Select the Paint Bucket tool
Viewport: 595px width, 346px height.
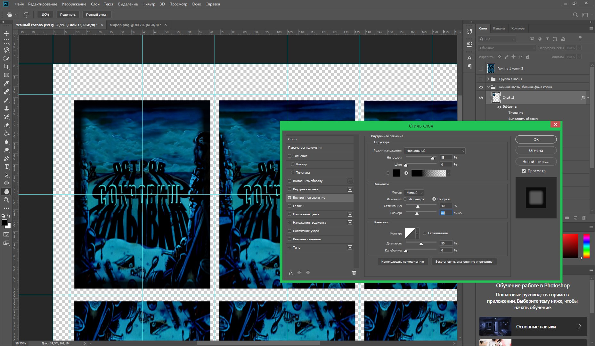tap(6, 134)
